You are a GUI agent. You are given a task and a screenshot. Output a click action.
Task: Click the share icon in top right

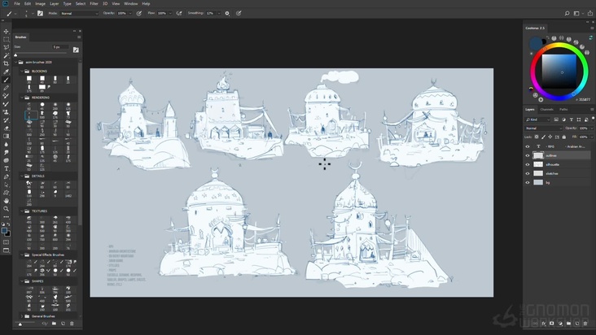(590, 13)
